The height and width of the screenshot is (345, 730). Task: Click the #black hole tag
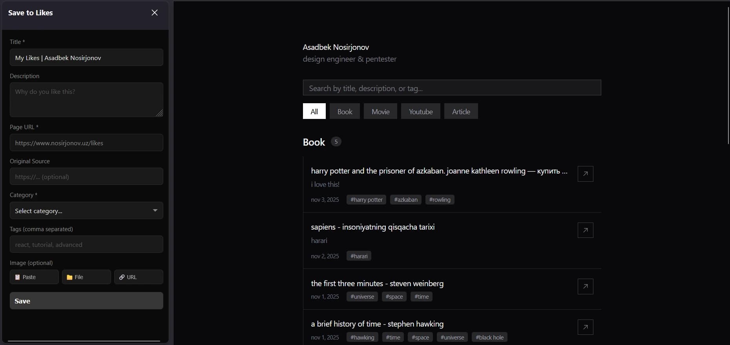[489, 338]
